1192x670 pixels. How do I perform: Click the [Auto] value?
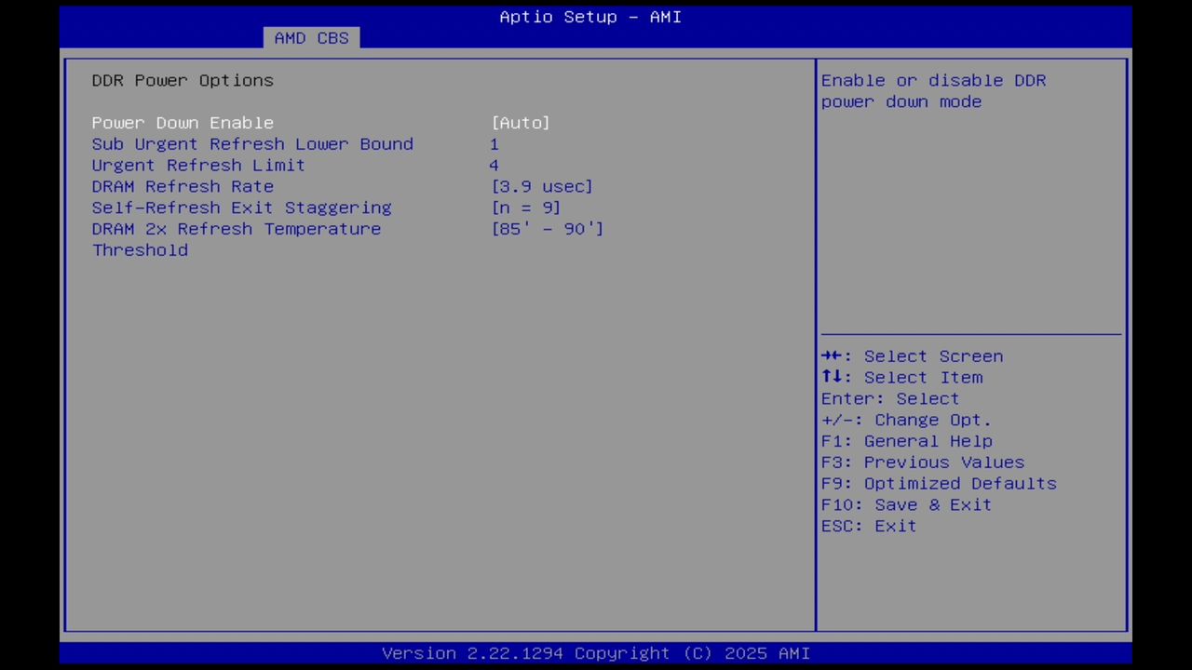(x=521, y=122)
